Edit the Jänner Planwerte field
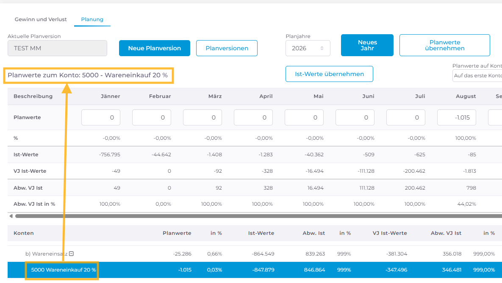Screen dimensions: 502x283 (x=101, y=117)
